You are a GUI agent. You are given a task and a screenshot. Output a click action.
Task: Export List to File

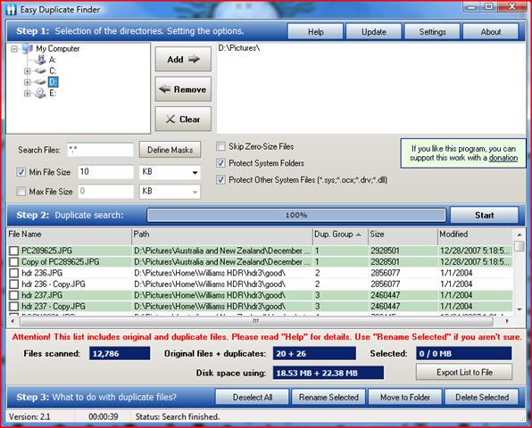pos(464,373)
